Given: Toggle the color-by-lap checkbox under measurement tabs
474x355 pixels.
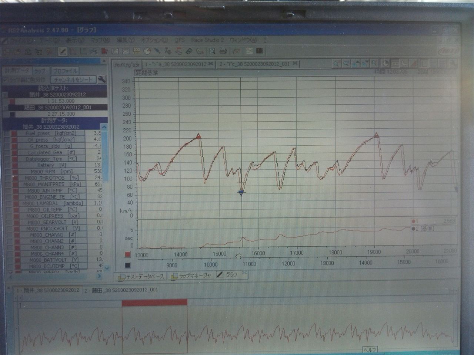Looking at the screenshot, I should pos(5,80).
